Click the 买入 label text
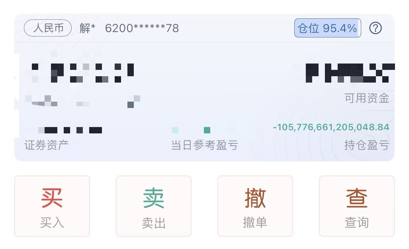The height and width of the screenshot is (249, 409). point(52,223)
